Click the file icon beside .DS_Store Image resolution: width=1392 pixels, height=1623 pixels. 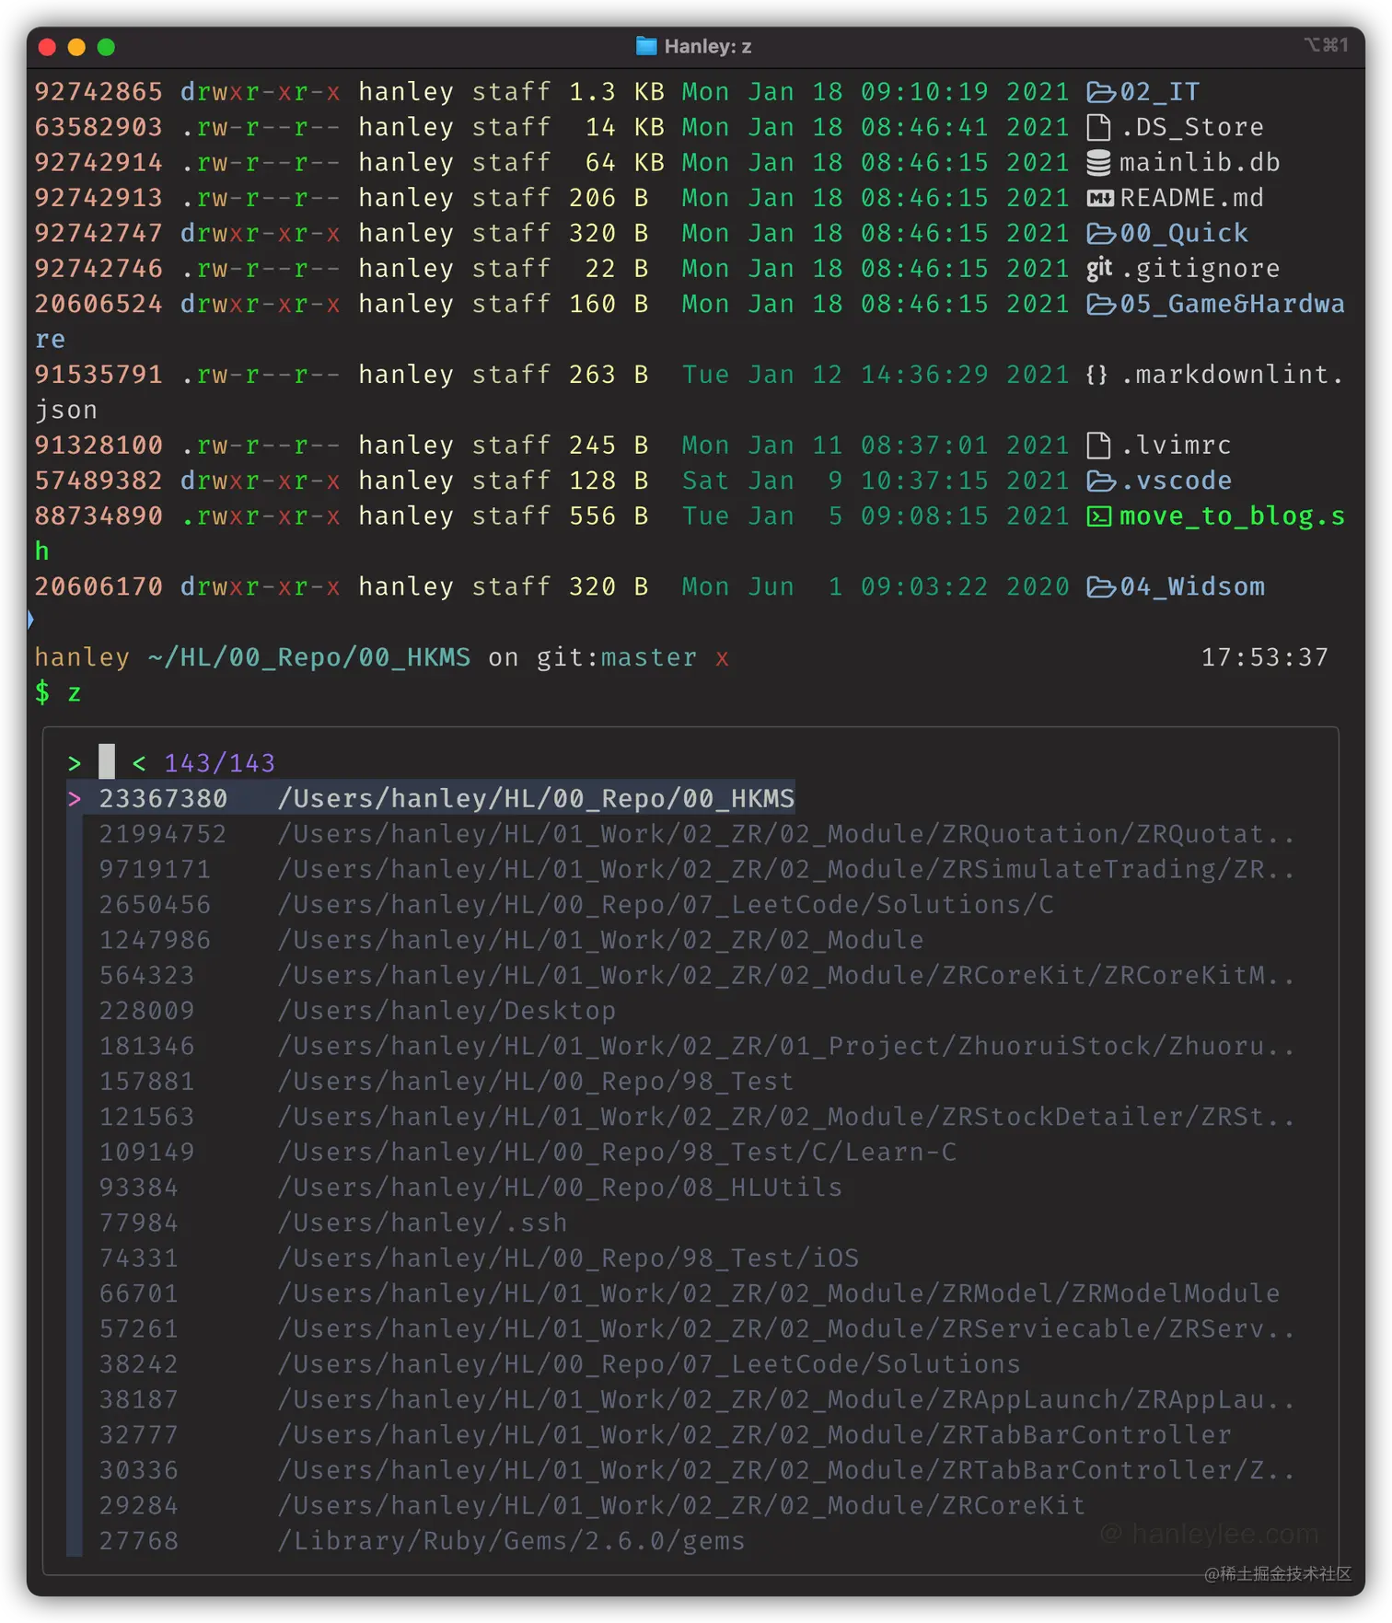tap(1098, 127)
